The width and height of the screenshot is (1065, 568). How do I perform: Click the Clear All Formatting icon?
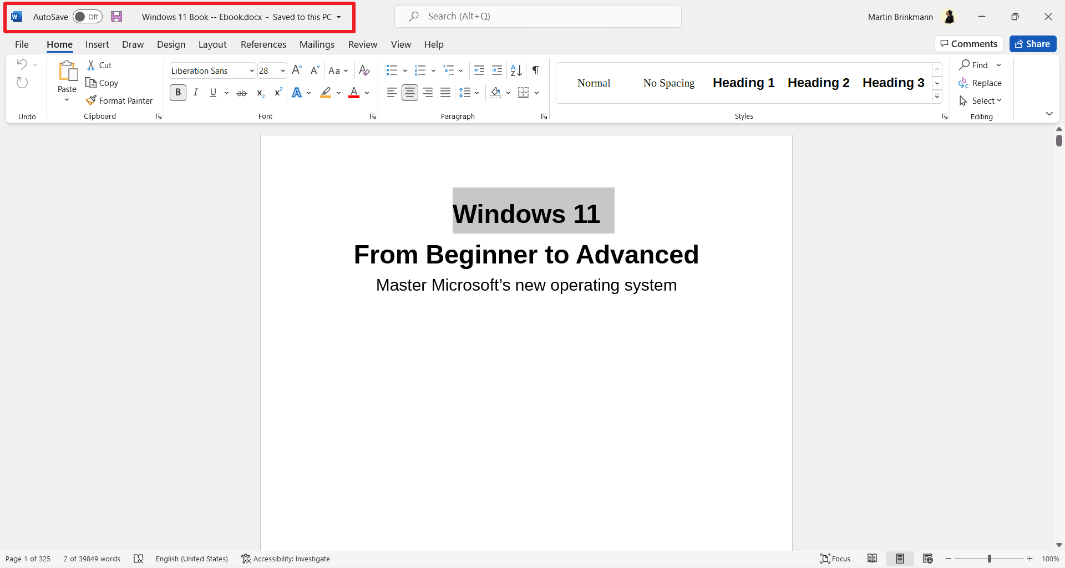coord(364,70)
